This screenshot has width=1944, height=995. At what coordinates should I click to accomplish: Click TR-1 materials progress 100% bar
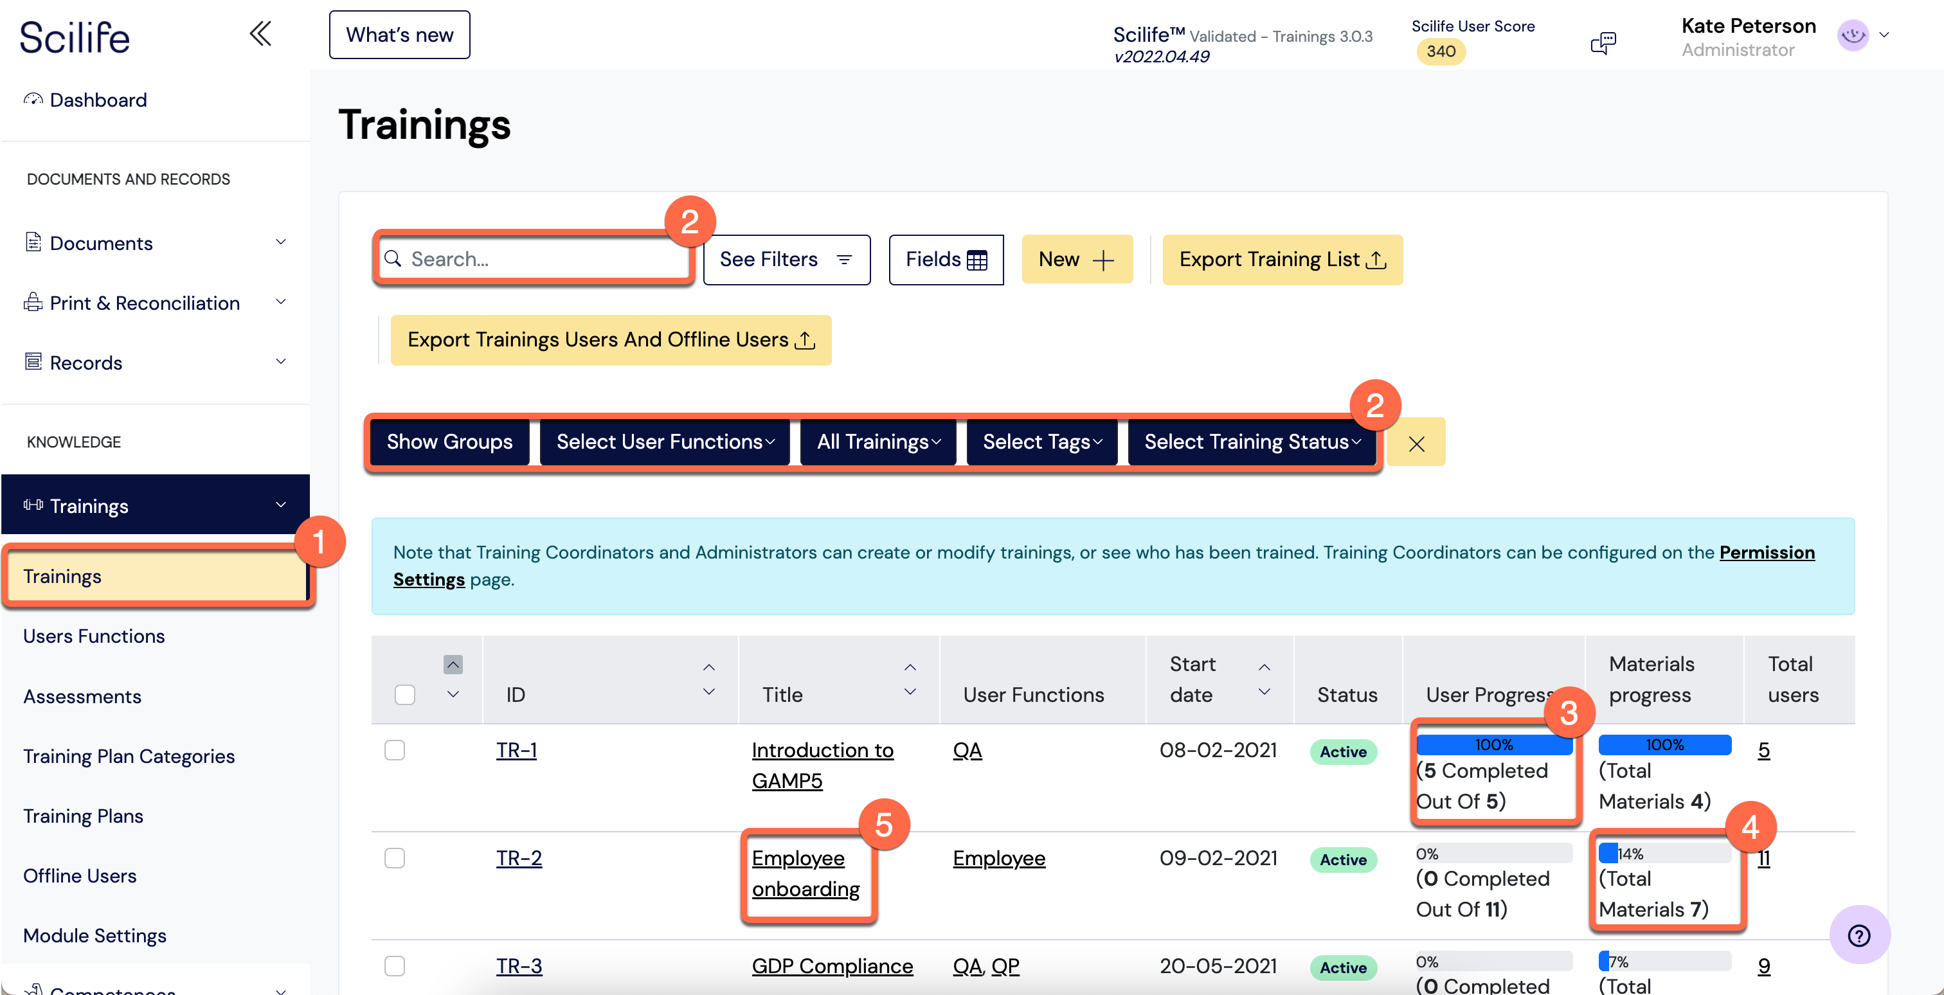pos(1664,744)
